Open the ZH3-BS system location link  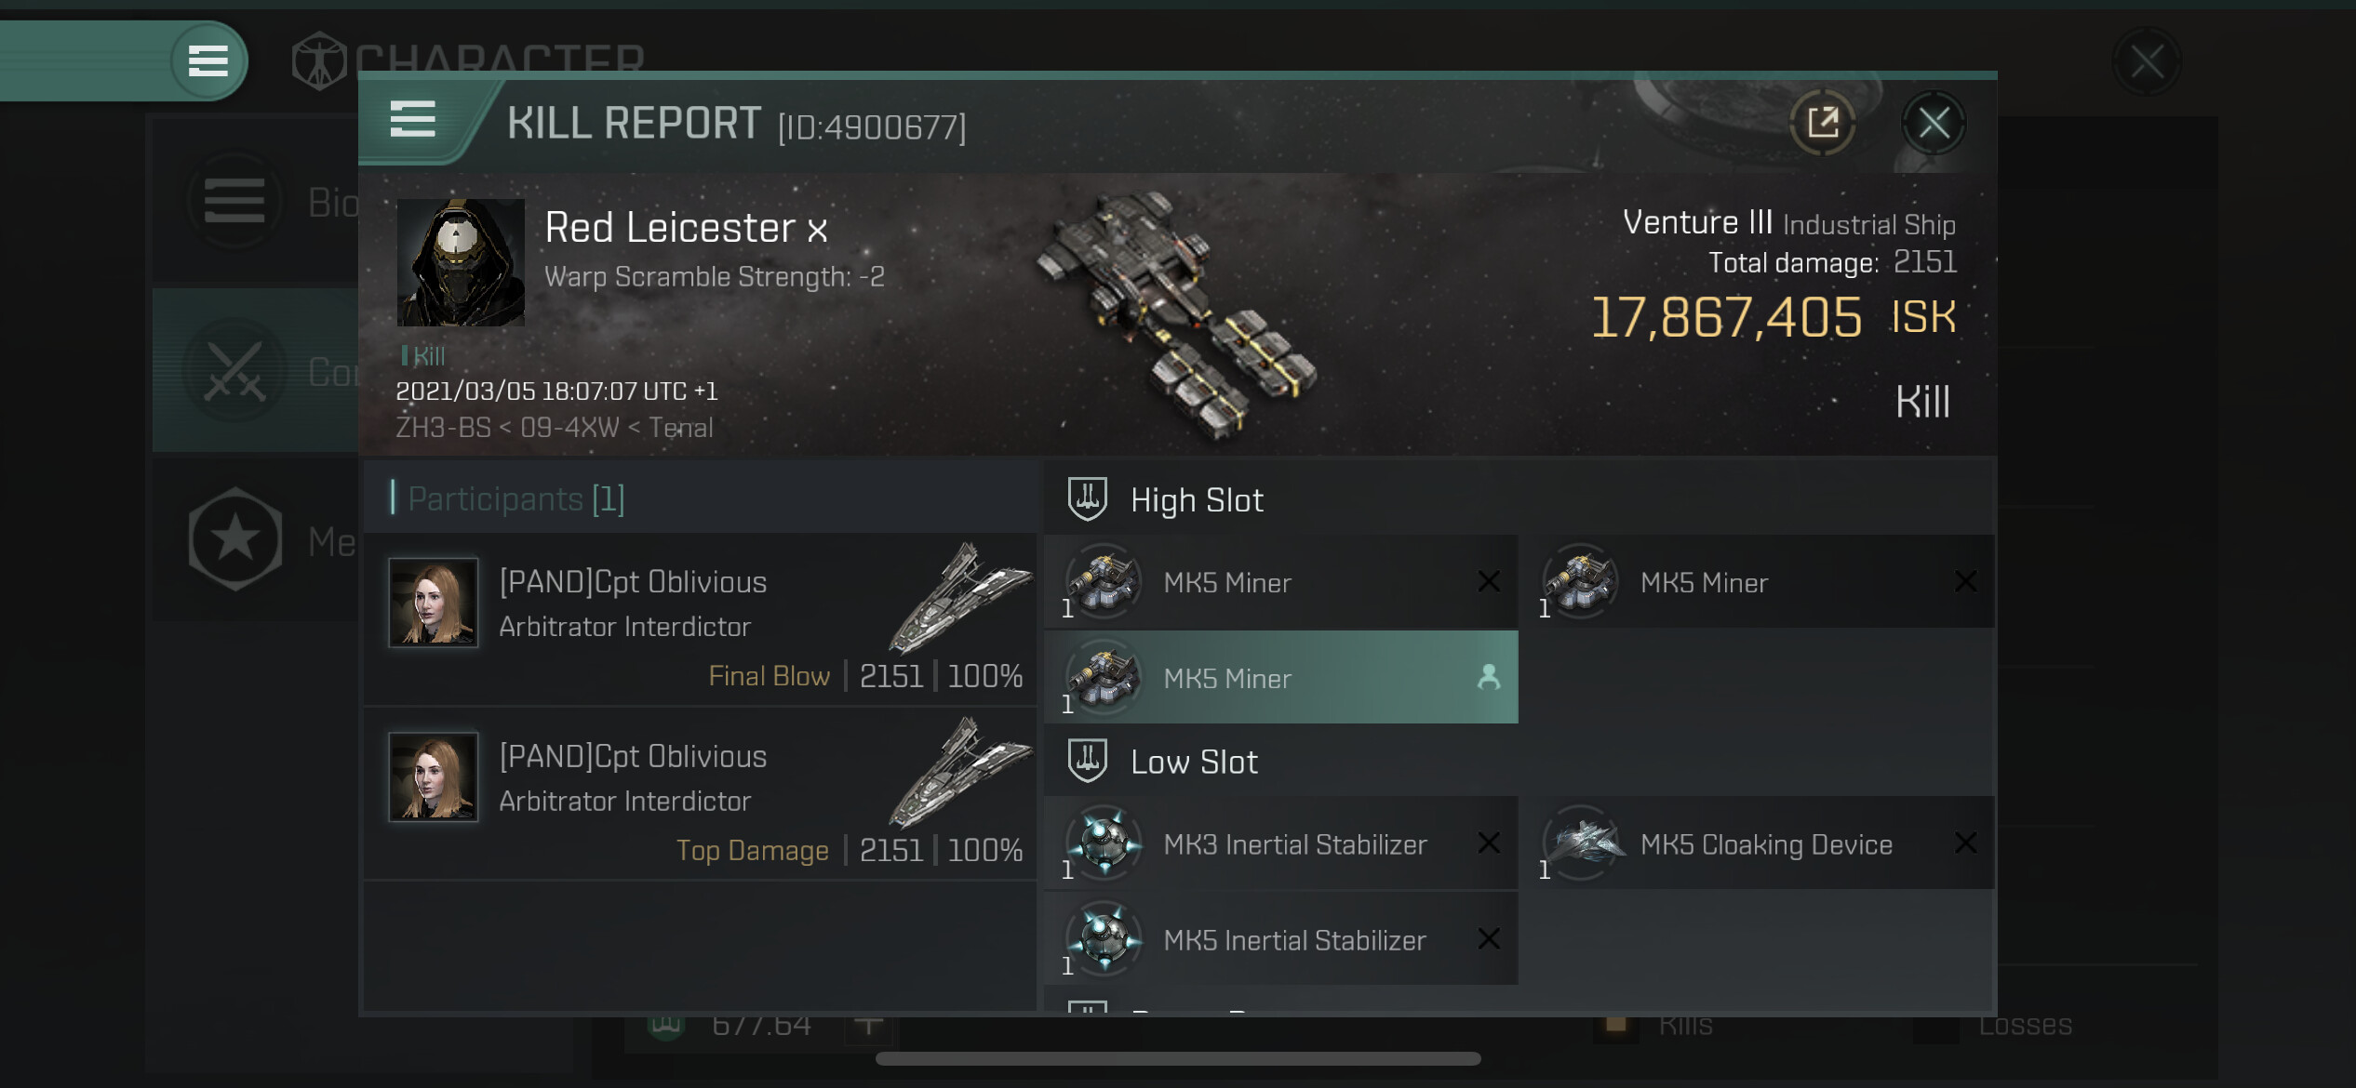coord(443,428)
